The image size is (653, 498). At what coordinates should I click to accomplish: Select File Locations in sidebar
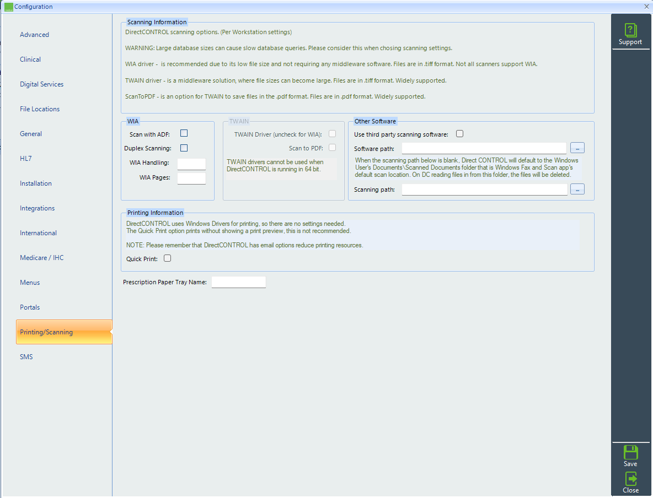tap(40, 109)
